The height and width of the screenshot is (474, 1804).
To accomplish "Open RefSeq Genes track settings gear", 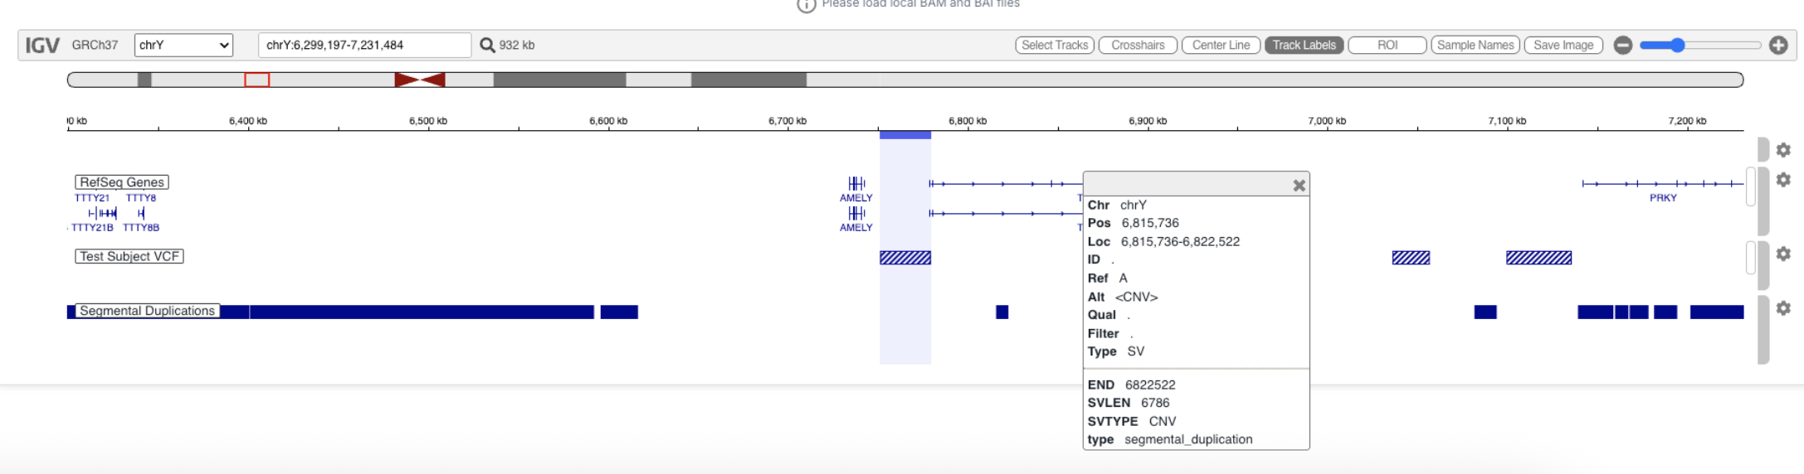I will (x=1783, y=180).
